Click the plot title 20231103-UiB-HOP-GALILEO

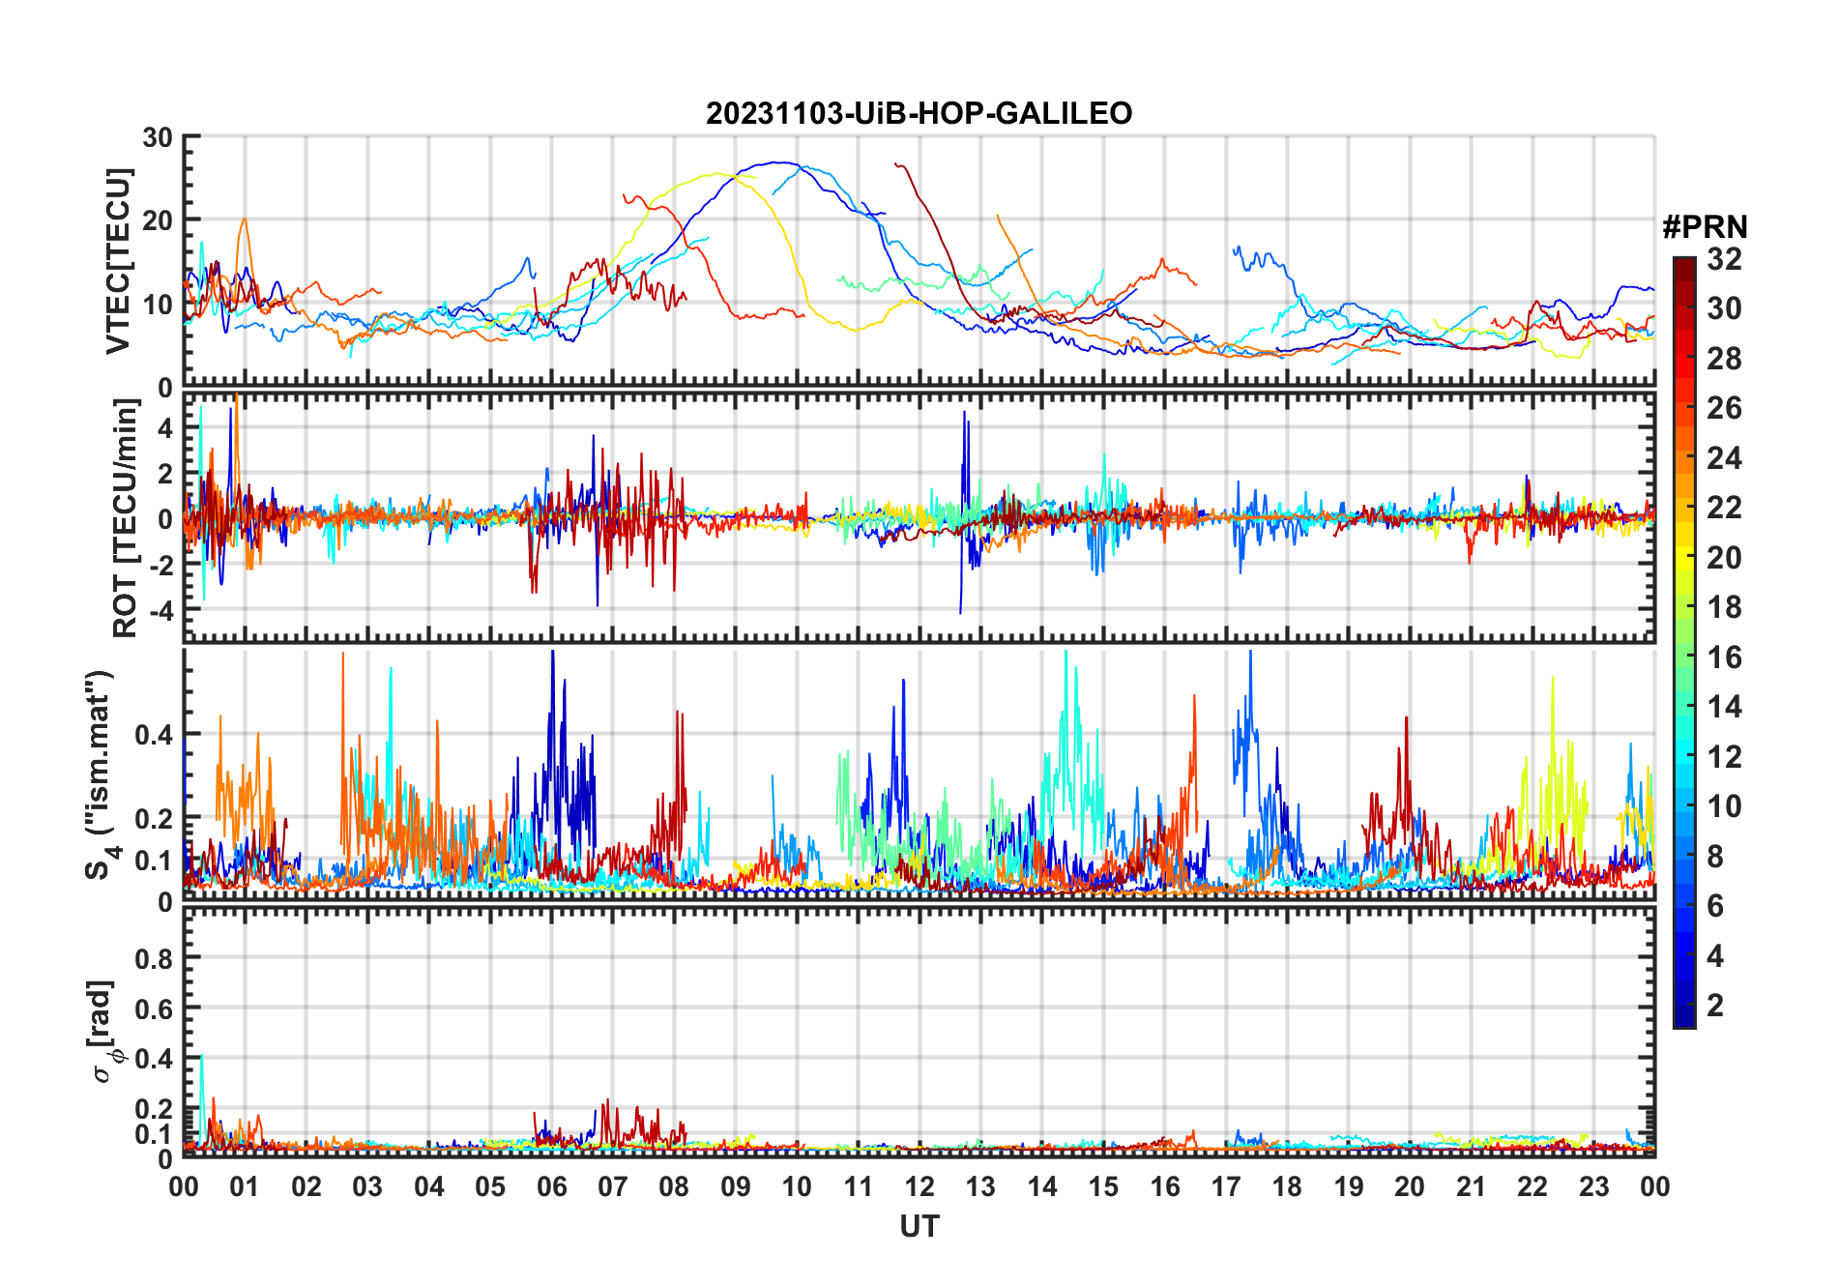click(919, 113)
